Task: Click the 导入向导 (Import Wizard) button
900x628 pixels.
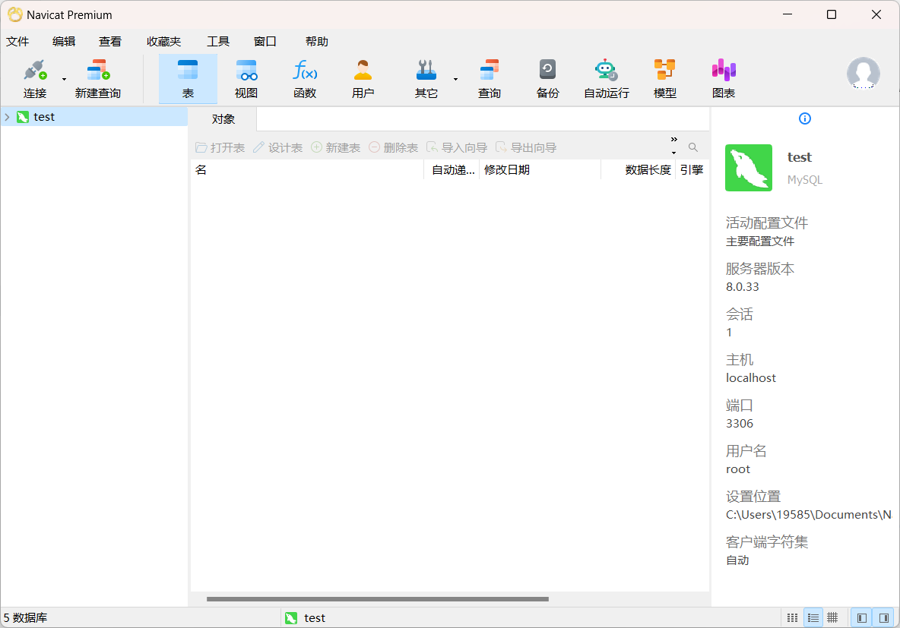Action: (456, 147)
